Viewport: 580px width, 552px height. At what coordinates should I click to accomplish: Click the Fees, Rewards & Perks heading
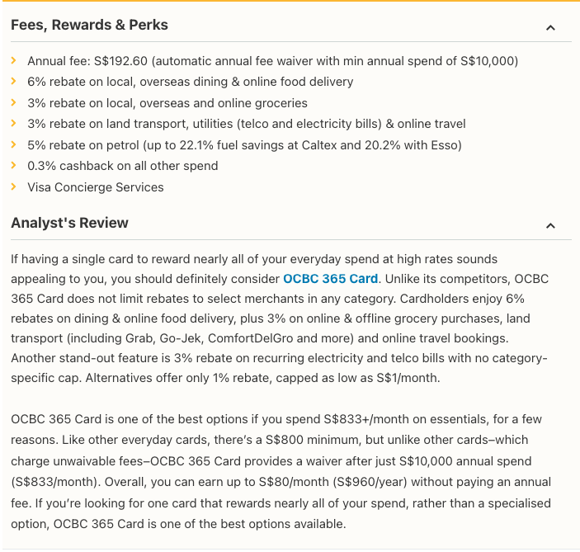click(x=89, y=26)
